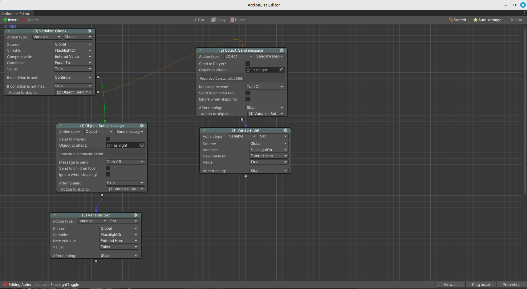Click condition-met output socket of node (0)
The height and width of the screenshot is (289, 527).
click(x=98, y=77)
